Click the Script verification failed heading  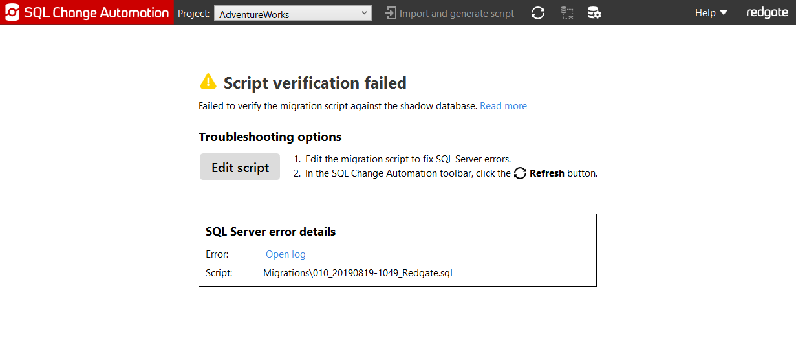pos(315,83)
